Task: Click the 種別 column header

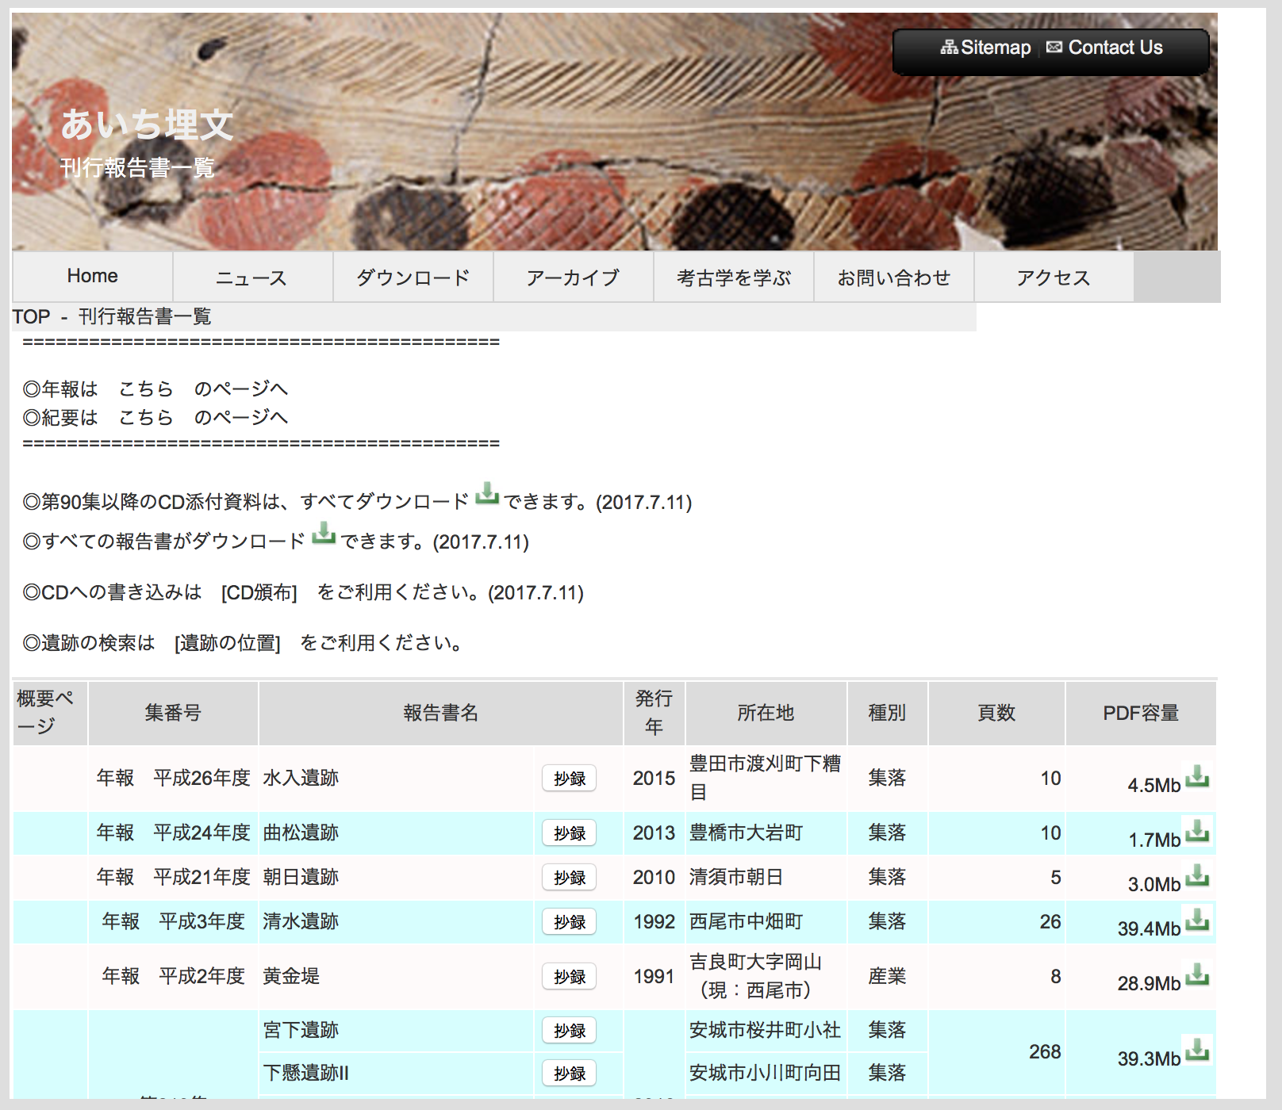Action: (887, 713)
